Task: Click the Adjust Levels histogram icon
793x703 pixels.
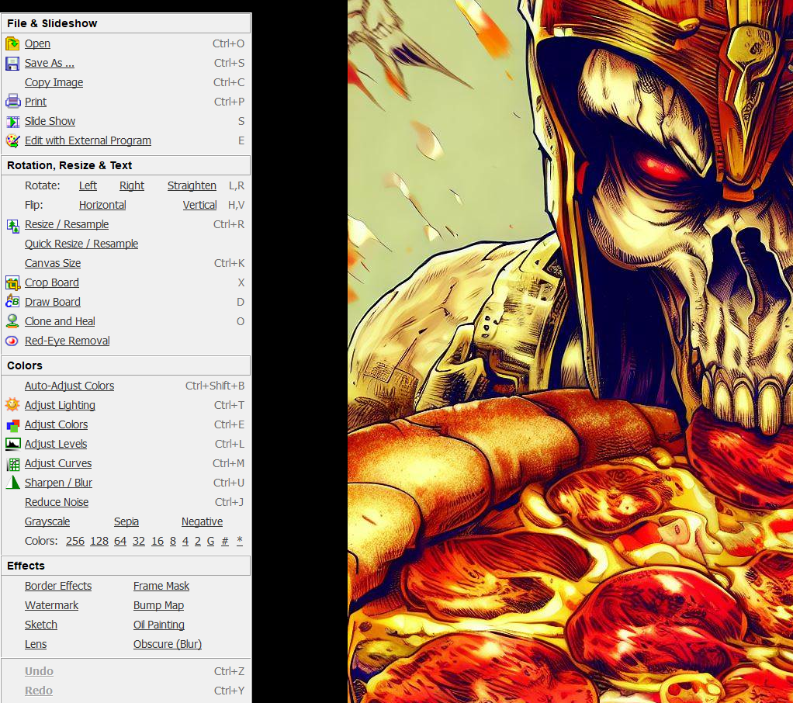Action: [12, 444]
